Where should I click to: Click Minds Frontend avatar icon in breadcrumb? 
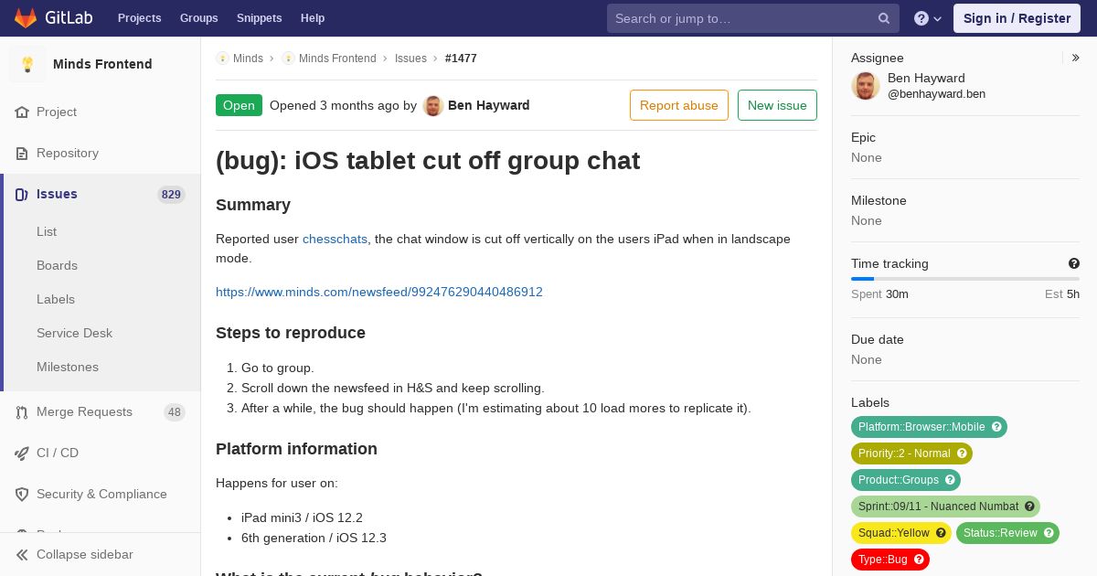pos(288,59)
